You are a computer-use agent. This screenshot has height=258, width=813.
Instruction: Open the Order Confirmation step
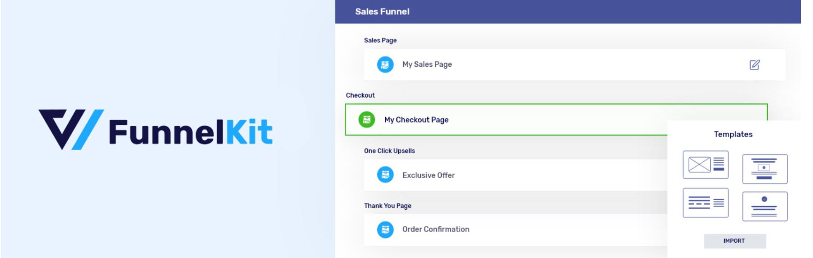coord(435,230)
